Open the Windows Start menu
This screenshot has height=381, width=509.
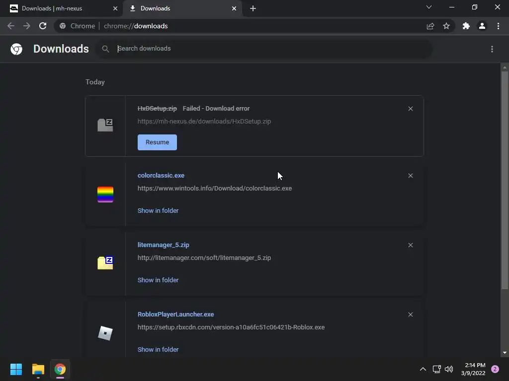(16, 369)
